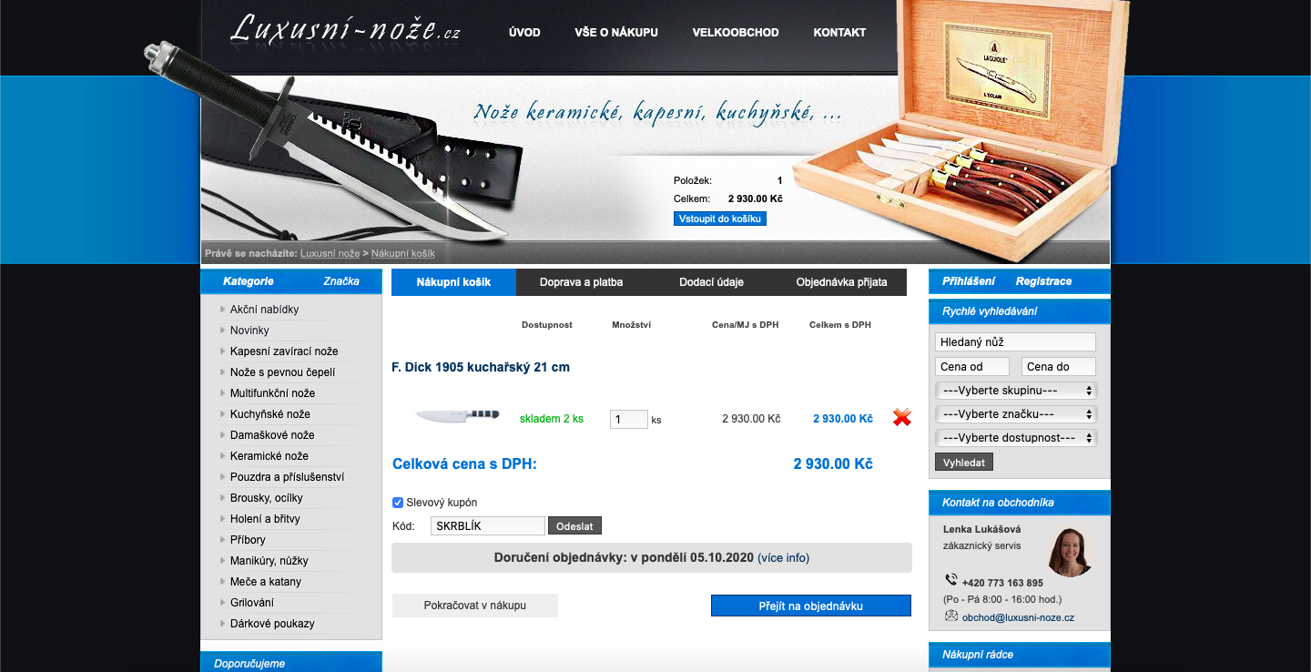Click the Vyhledat search button

click(964, 462)
